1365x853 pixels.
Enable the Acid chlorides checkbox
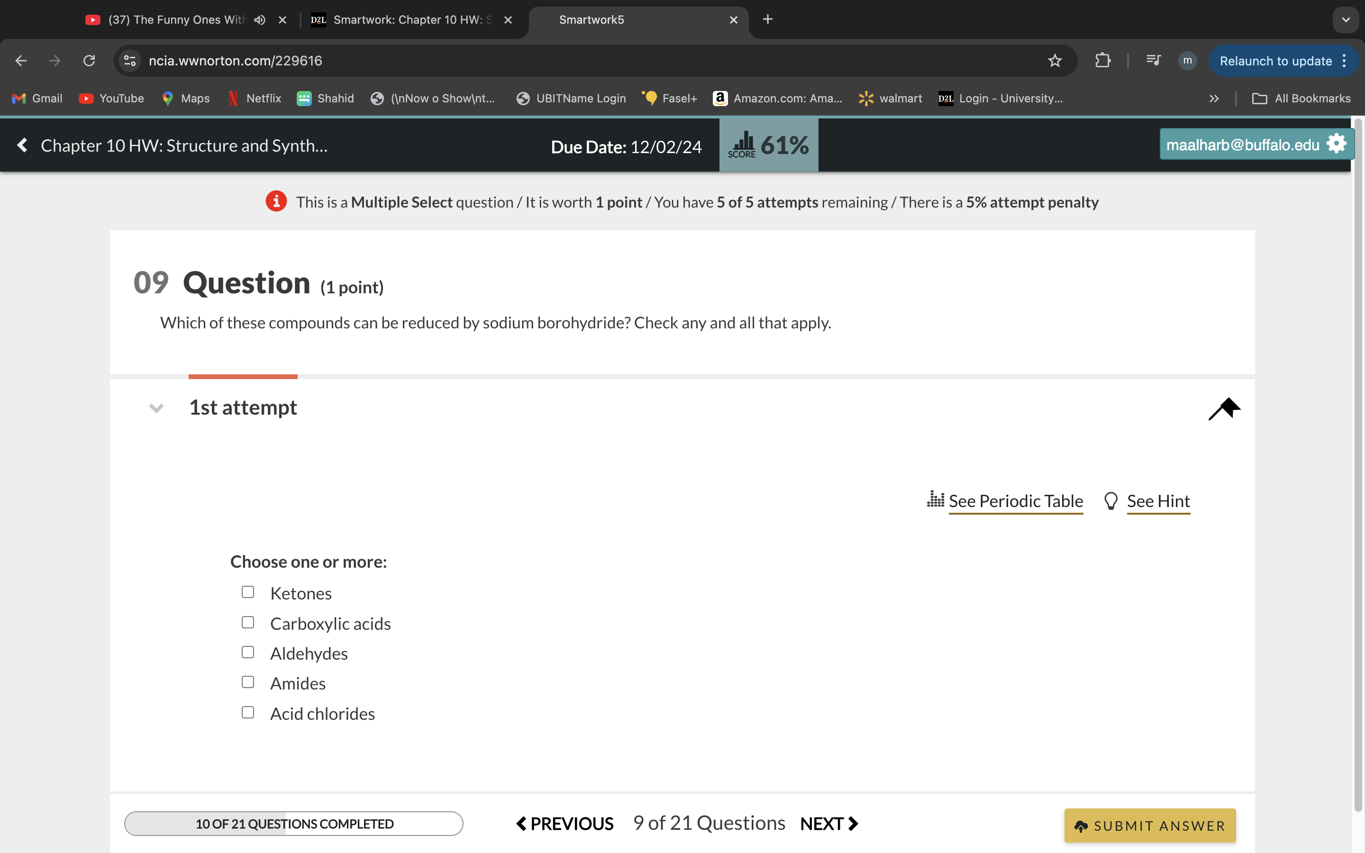click(x=247, y=712)
